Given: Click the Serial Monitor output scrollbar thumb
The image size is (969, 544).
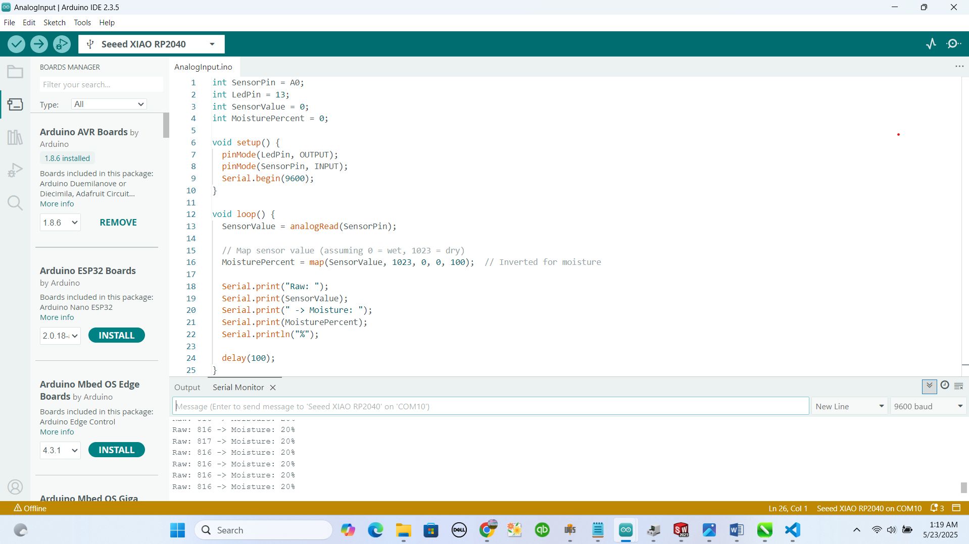Looking at the screenshot, I should 963,487.
